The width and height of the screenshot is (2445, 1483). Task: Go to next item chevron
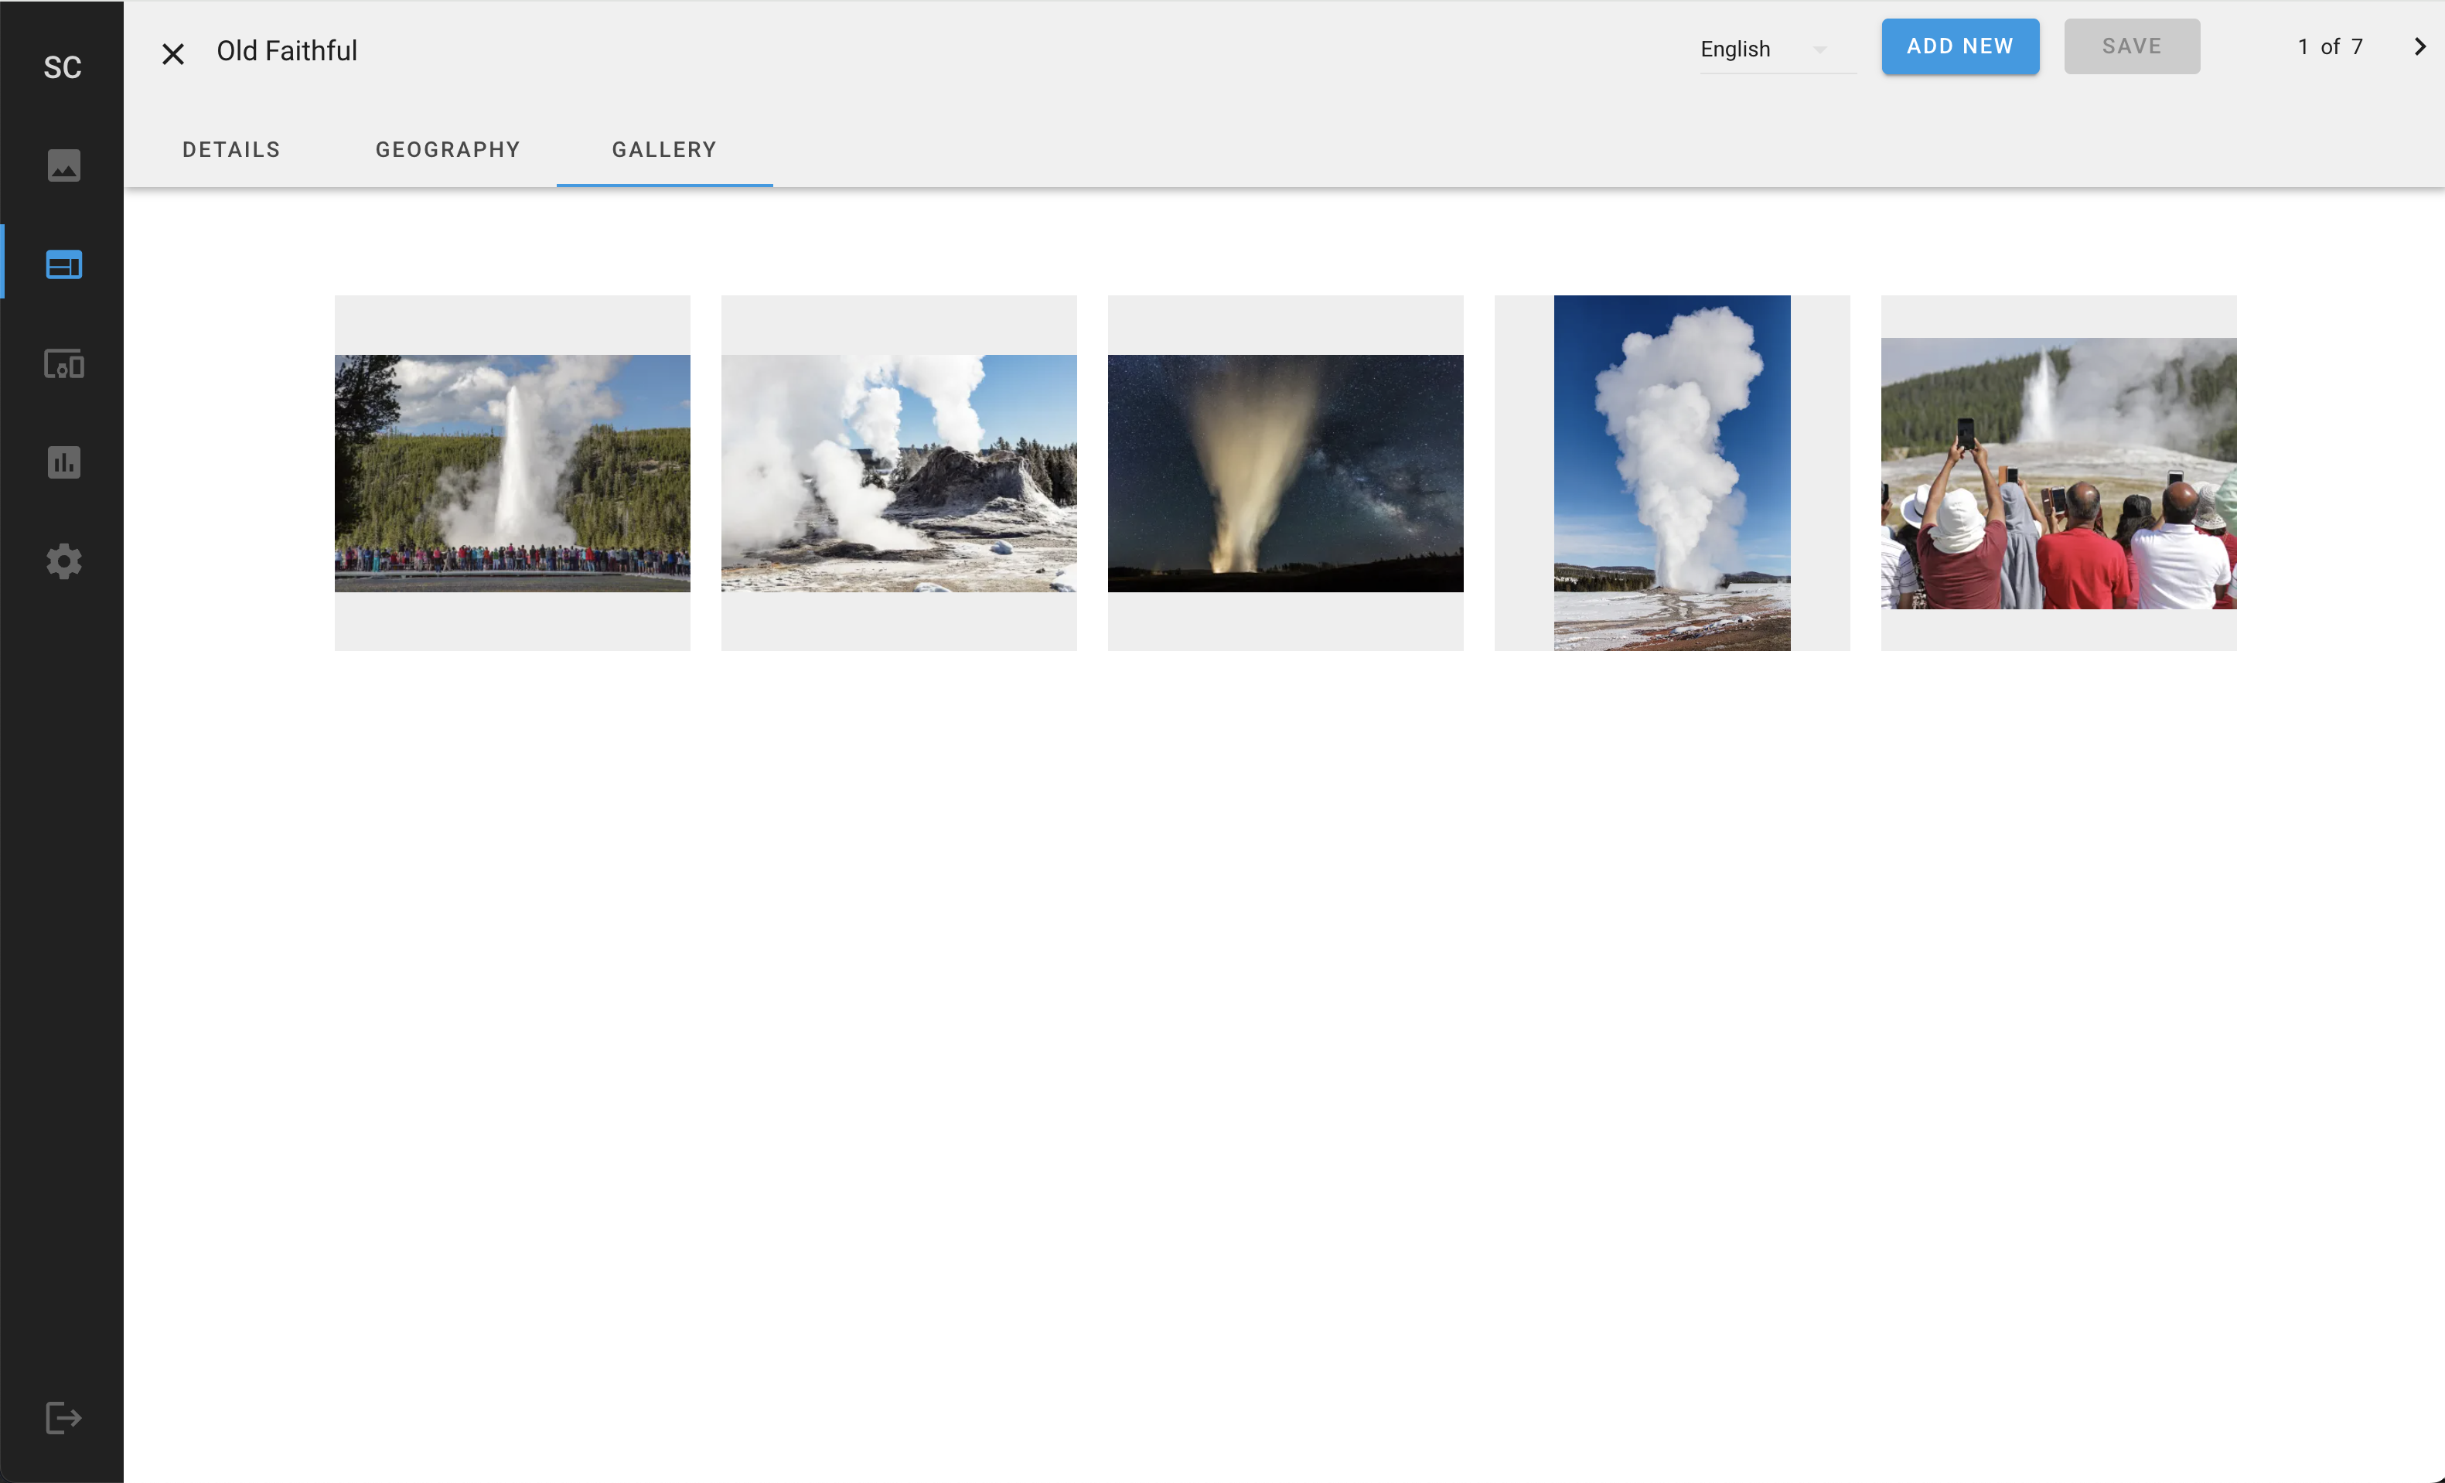[x=2419, y=46]
